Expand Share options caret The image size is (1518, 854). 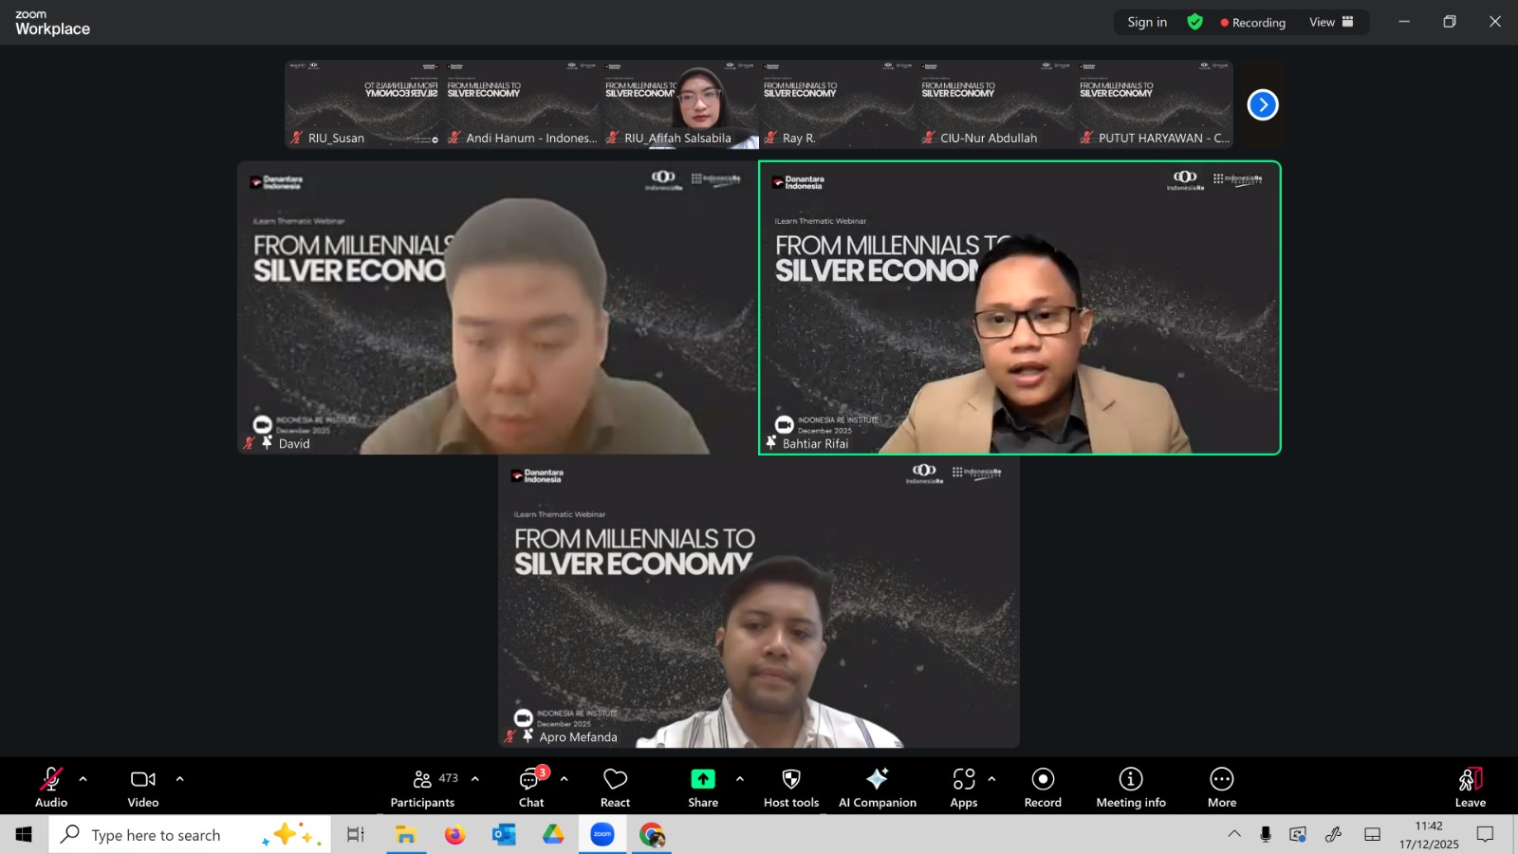click(x=740, y=779)
